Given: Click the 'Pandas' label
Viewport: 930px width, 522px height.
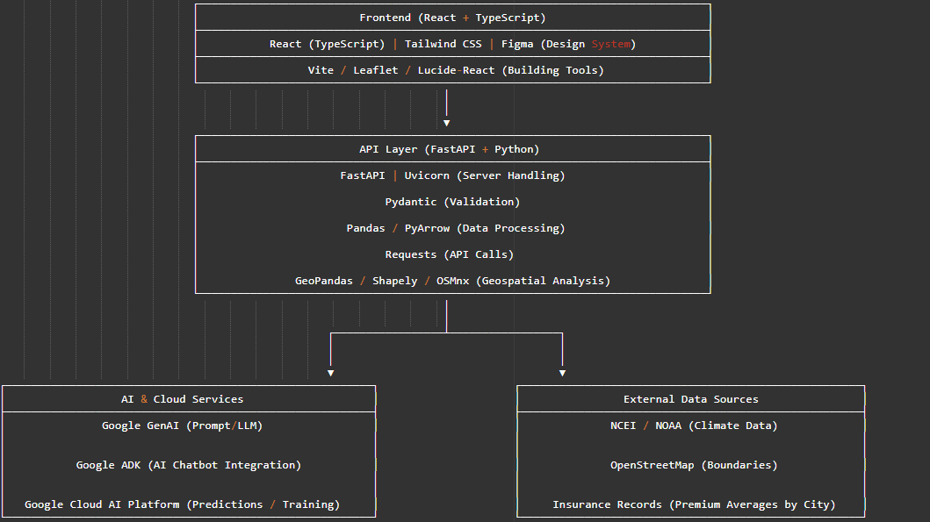Looking at the screenshot, I should point(365,228).
